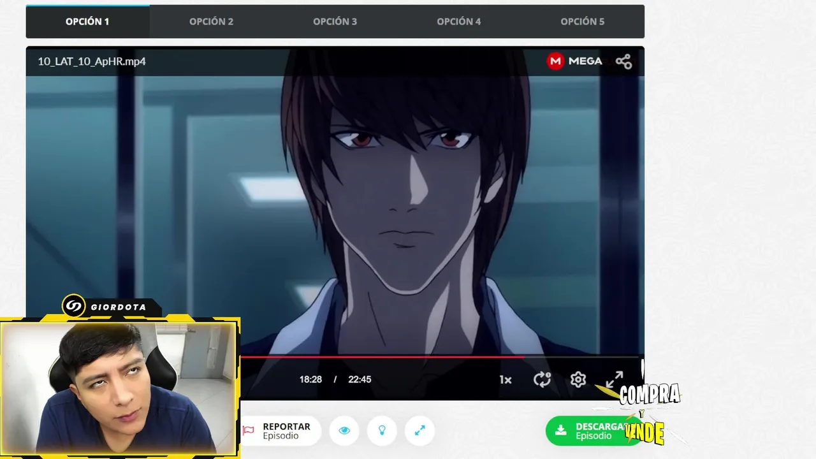Switch to the OPCIÓN 3 tab
The height and width of the screenshot is (459, 816).
pos(335,22)
